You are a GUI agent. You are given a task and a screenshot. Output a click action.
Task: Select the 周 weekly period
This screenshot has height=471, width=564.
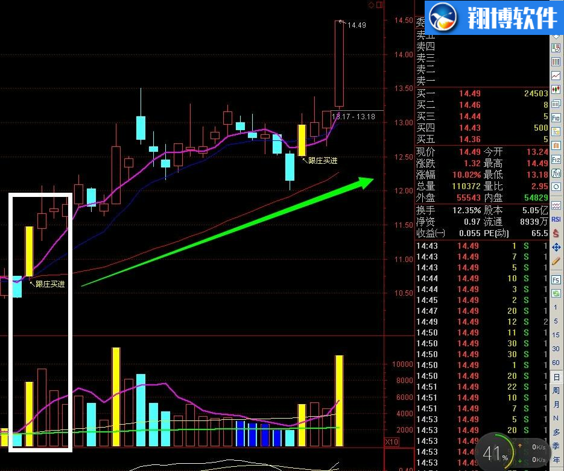(x=556, y=391)
